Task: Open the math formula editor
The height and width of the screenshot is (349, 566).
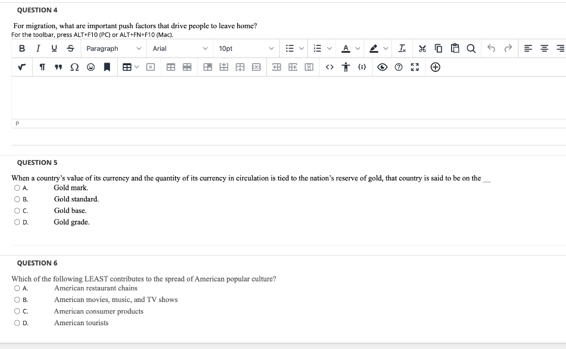Action: point(22,67)
